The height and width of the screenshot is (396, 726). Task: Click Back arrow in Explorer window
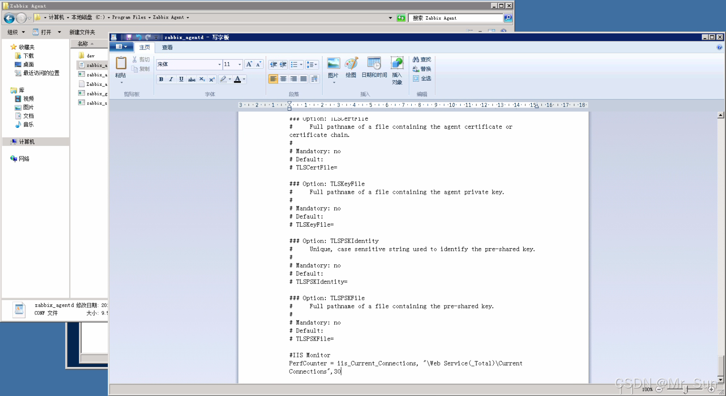point(9,18)
